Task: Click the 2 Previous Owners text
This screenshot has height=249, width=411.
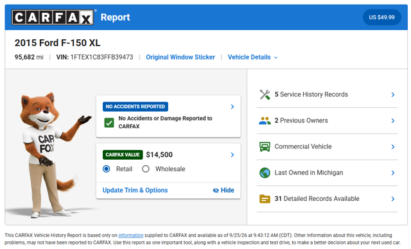Action: pos(301,121)
